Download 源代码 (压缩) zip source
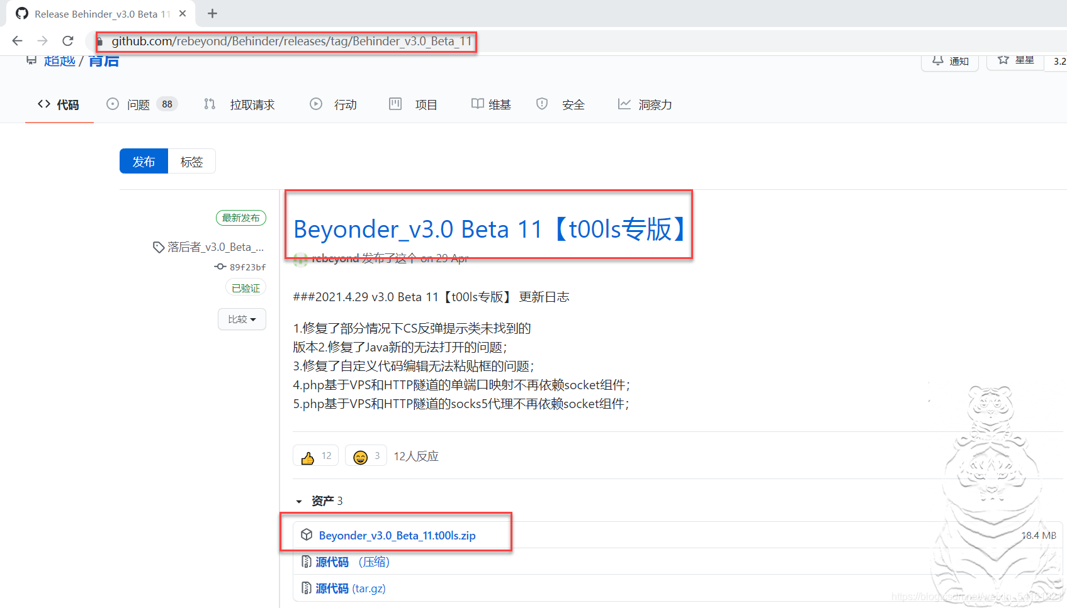This screenshot has width=1067, height=608. 353,562
